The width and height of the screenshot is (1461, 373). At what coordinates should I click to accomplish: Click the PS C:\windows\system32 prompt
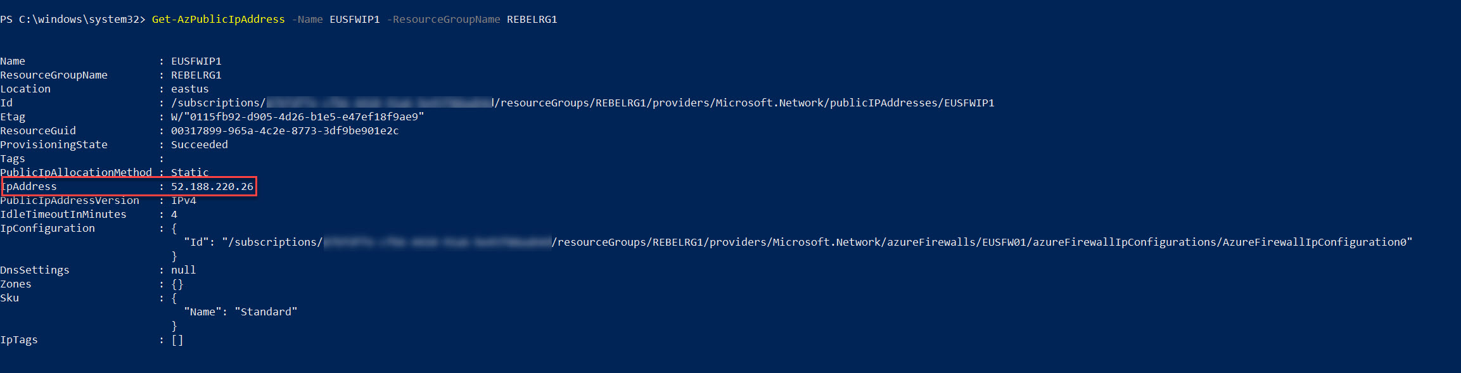coord(72,20)
